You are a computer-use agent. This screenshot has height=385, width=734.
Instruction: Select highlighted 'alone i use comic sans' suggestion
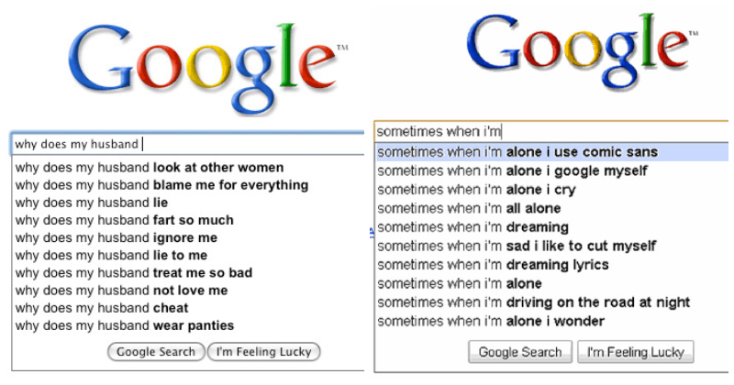[517, 151]
